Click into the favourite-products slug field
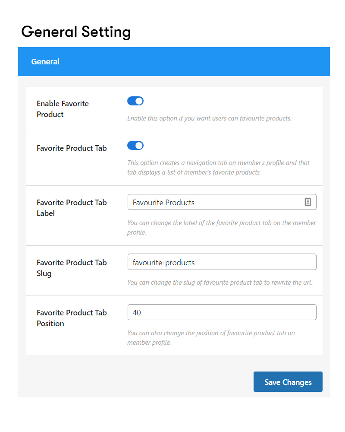This screenshot has width=345, height=432. click(222, 262)
